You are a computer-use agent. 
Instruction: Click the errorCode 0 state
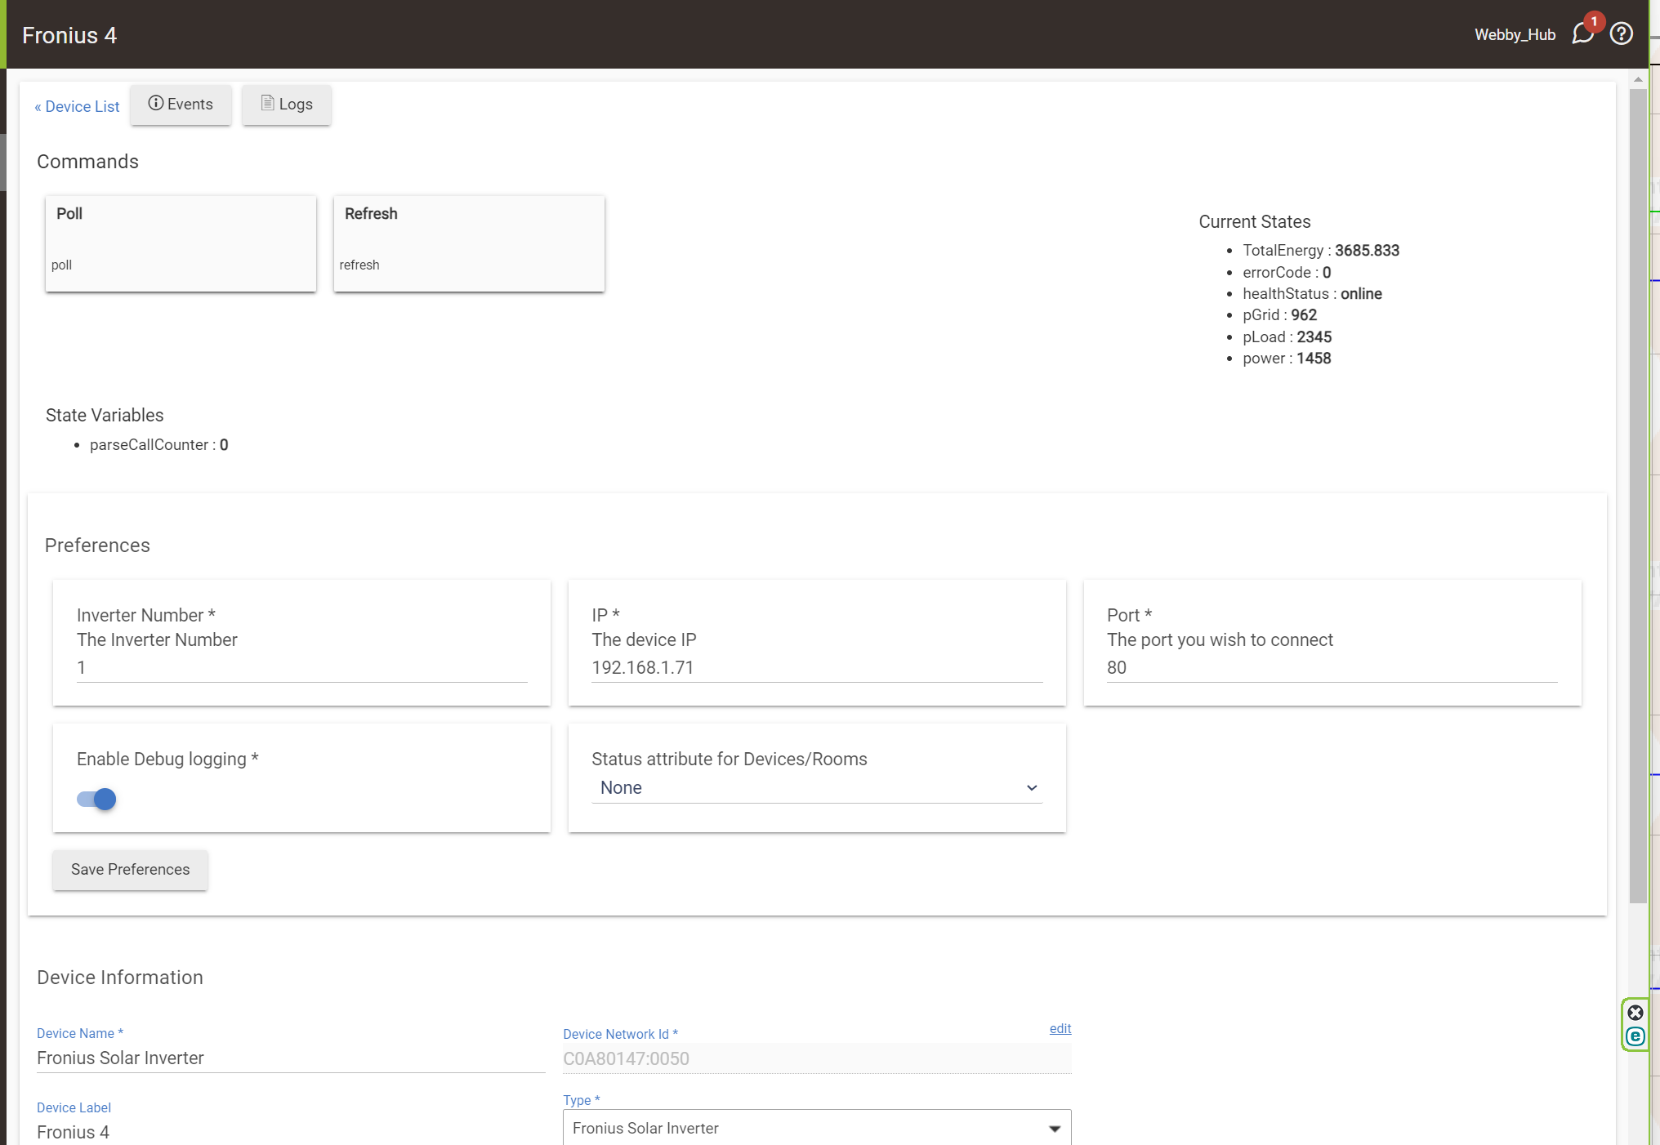[x=1287, y=272]
